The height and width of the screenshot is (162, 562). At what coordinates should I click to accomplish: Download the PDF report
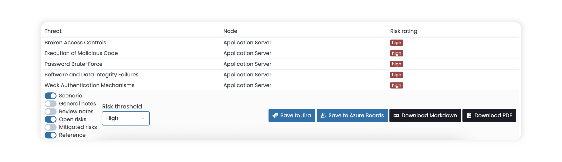(x=489, y=116)
